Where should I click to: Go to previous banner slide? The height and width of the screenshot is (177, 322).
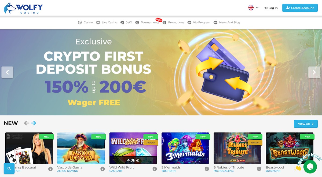(x=7, y=72)
